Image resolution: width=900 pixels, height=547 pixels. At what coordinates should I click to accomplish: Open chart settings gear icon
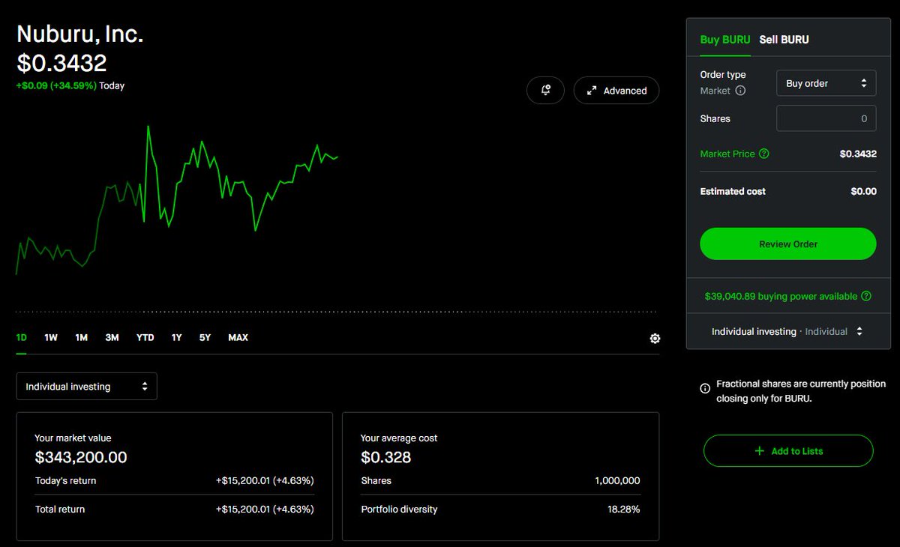pos(655,339)
